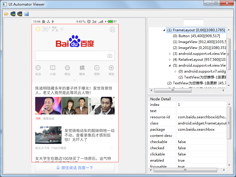Tap the 添加 plus icon

pyautogui.click(x=111, y=68)
